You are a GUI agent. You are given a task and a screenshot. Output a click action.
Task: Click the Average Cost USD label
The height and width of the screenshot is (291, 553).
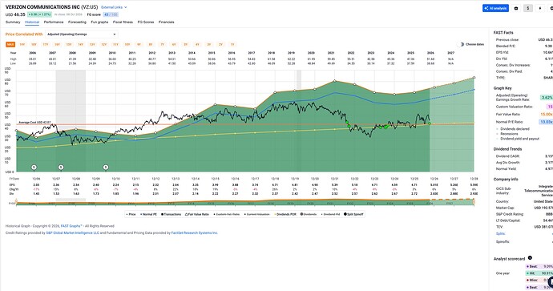click(34, 123)
